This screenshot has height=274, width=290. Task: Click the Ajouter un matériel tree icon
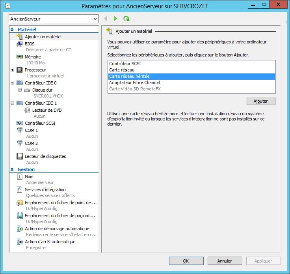20,36
